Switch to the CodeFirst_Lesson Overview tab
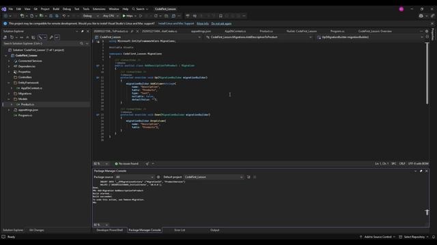This screenshot has width=437, height=245. [x=375, y=31]
